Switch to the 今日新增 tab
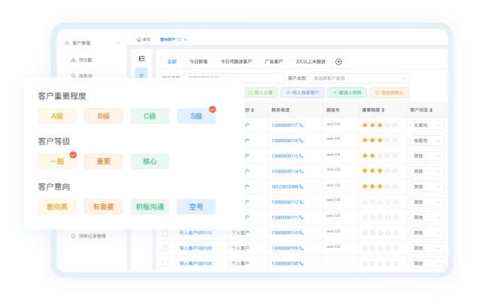 pos(199,62)
